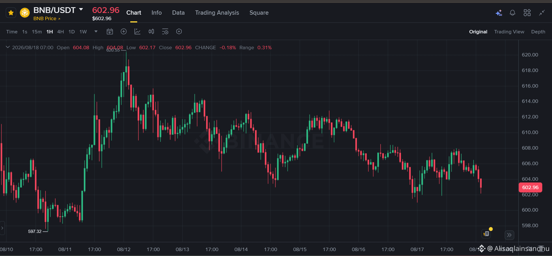Click the large 602.96 last price header

[x=105, y=10]
